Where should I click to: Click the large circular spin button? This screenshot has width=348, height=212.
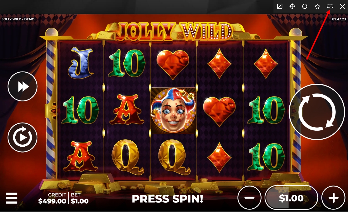(x=317, y=111)
